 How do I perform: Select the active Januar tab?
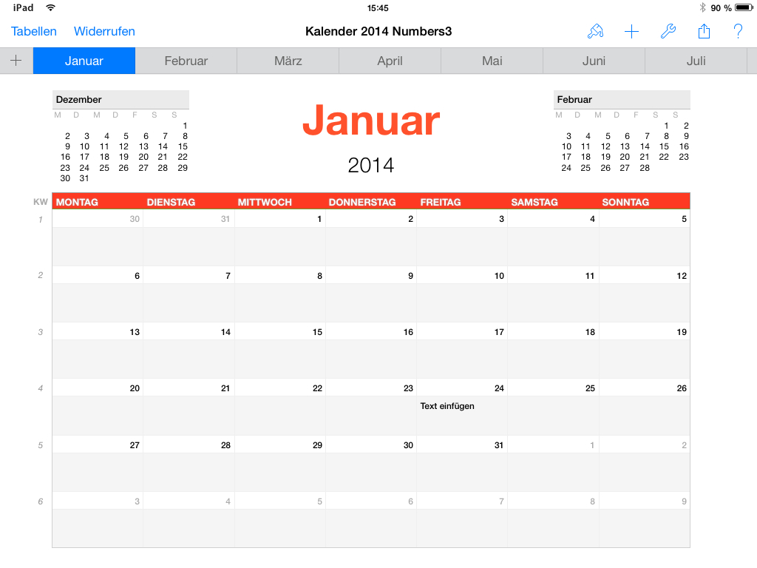point(84,61)
